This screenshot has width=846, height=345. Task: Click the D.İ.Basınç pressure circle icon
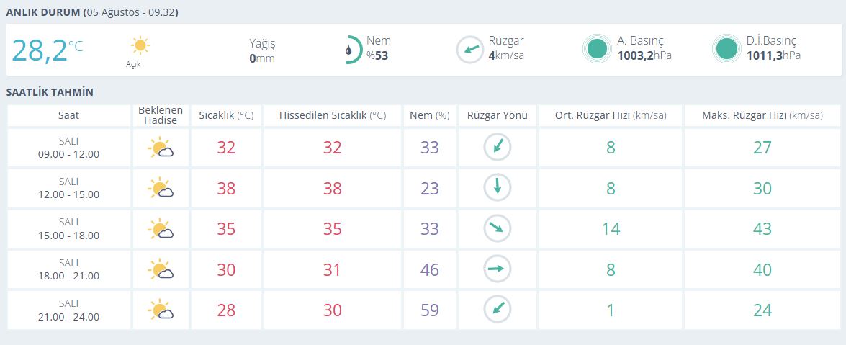click(x=726, y=49)
